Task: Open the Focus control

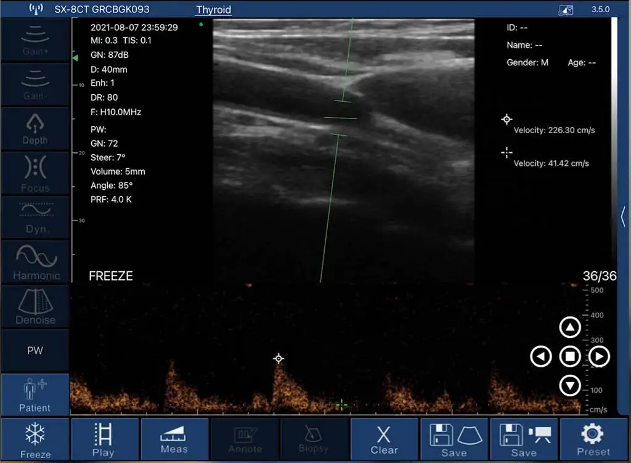Action: point(35,173)
